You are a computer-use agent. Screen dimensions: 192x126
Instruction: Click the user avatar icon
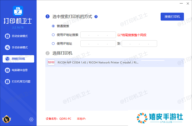pyautogui.click(x=6, y=119)
